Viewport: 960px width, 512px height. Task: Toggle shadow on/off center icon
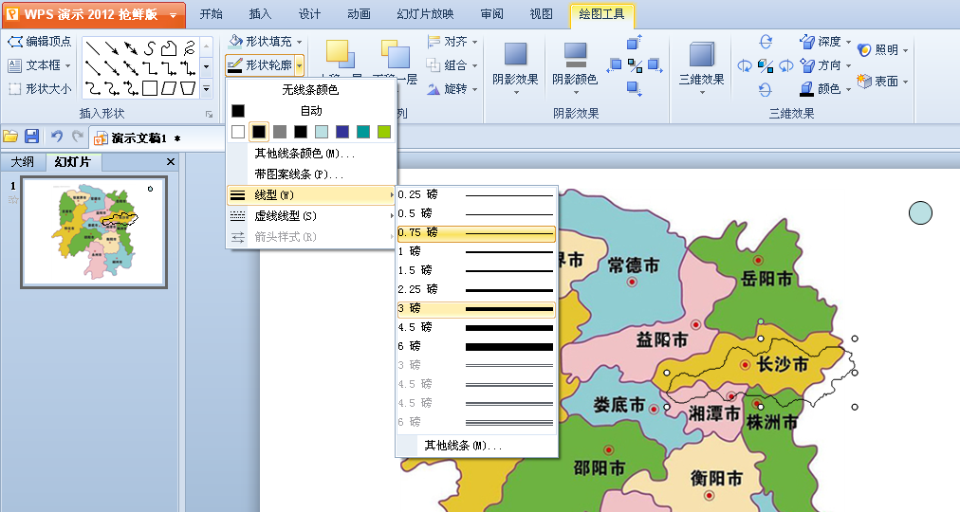[x=635, y=65]
